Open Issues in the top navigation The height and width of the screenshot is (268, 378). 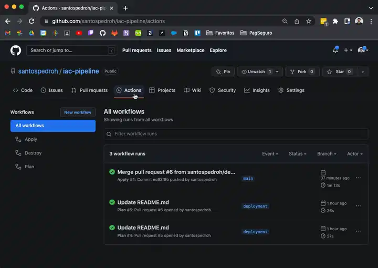pos(164,50)
